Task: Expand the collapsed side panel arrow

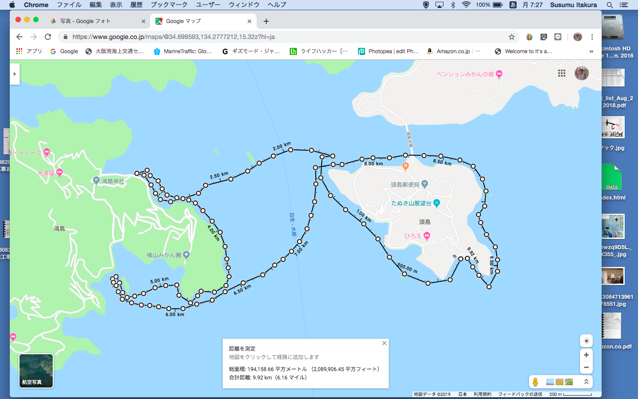Action: pos(15,74)
